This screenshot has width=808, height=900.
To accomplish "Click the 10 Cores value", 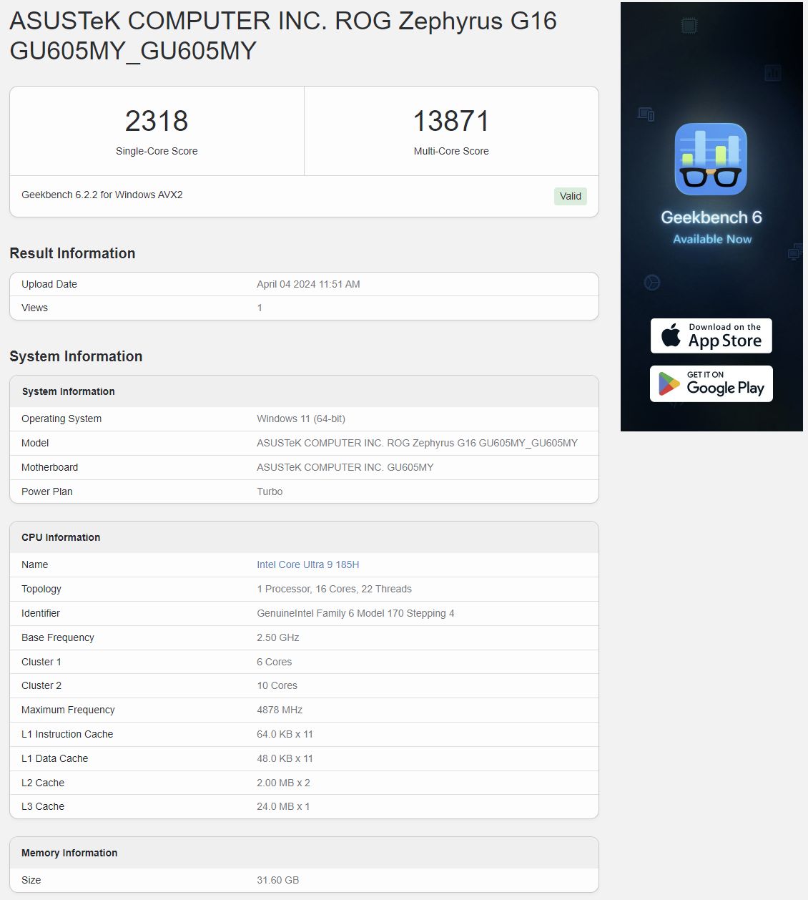I will tap(277, 685).
